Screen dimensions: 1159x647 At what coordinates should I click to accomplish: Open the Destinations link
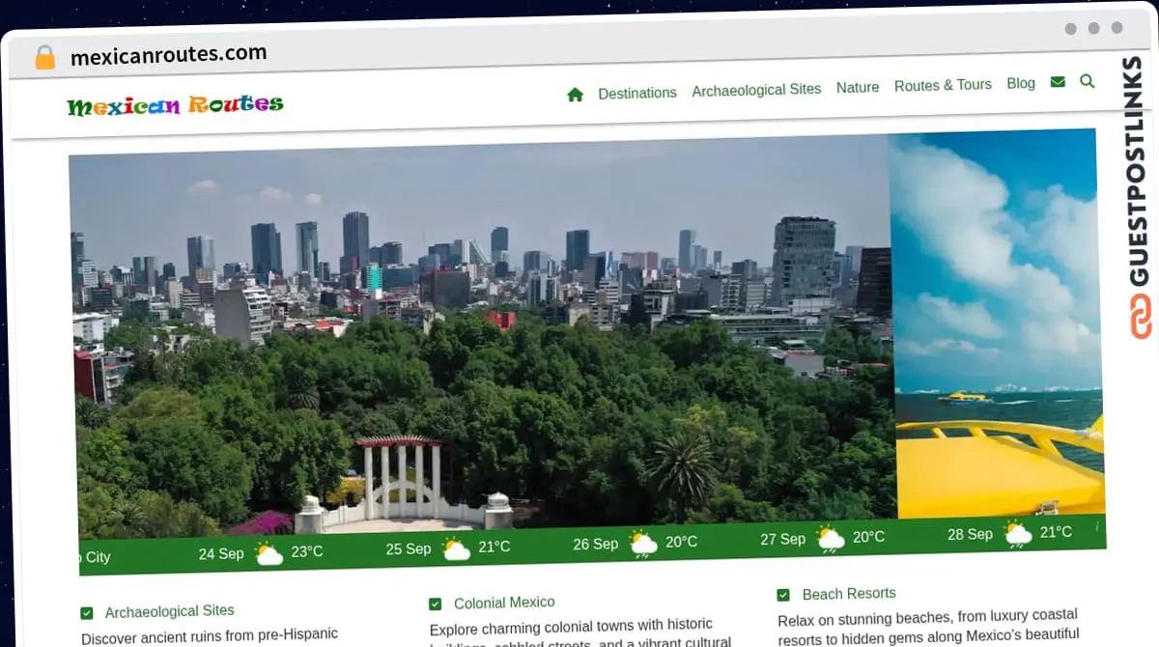[637, 93]
